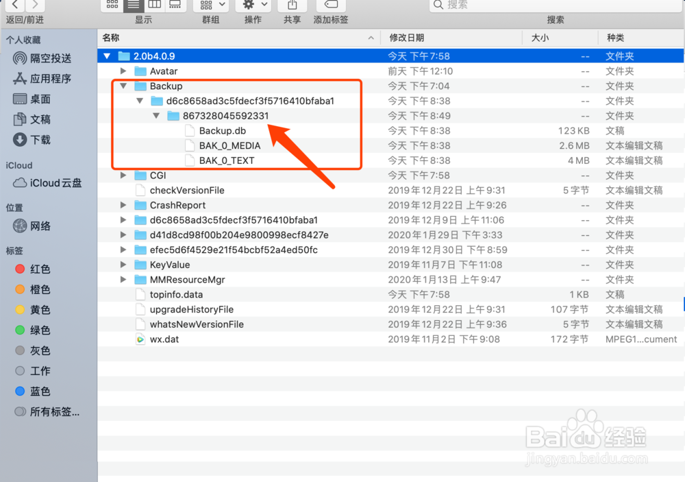Select the Backup.db file
The height and width of the screenshot is (482, 685).
(x=223, y=131)
